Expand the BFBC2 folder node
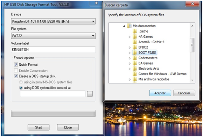This screenshot has width=203, height=137. point(129,48)
